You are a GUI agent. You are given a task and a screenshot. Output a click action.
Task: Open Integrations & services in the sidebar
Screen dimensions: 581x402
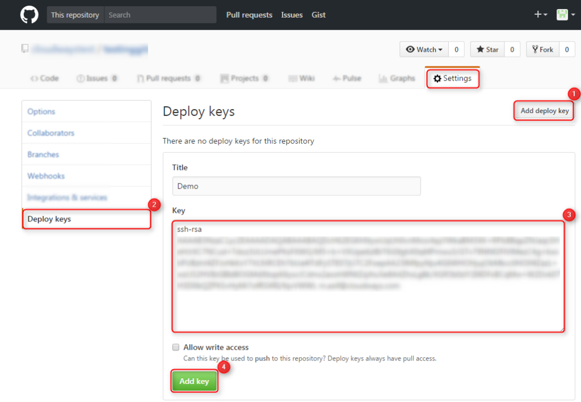tap(86, 197)
